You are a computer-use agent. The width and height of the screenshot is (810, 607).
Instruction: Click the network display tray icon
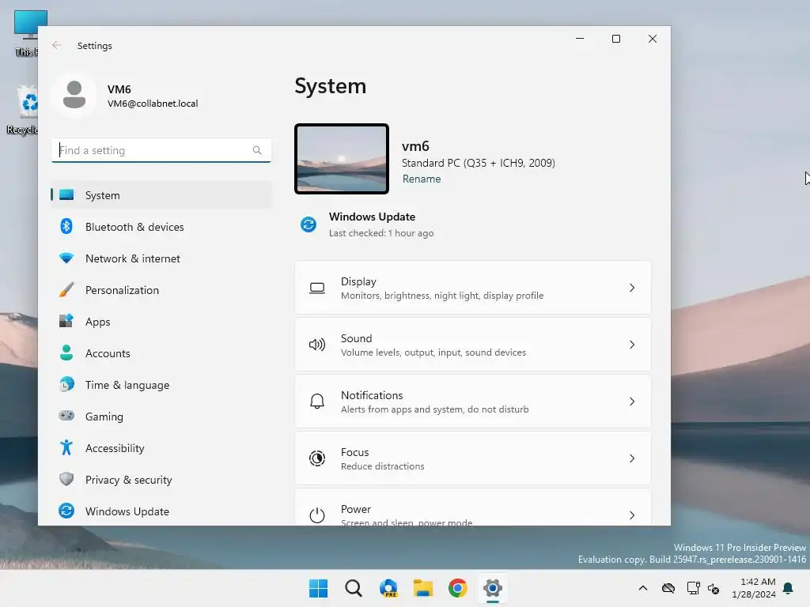[x=693, y=588]
